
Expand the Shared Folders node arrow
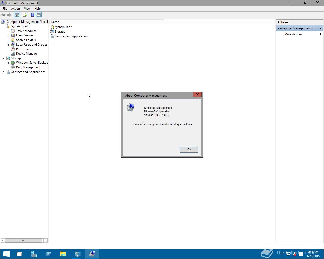click(x=8, y=40)
